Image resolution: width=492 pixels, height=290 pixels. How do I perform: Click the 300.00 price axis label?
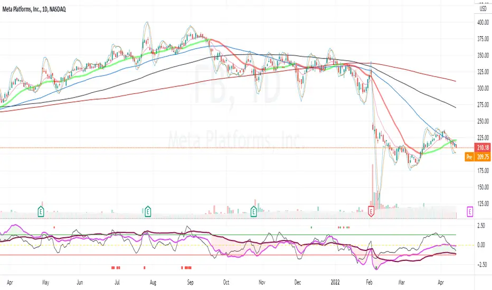[483, 89]
